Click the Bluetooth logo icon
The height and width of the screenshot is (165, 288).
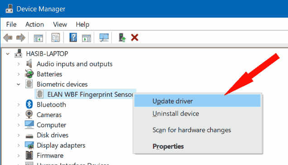pos(29,104)
